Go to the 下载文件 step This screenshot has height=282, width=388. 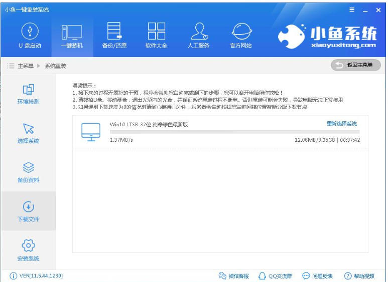(x=28, y=211)
